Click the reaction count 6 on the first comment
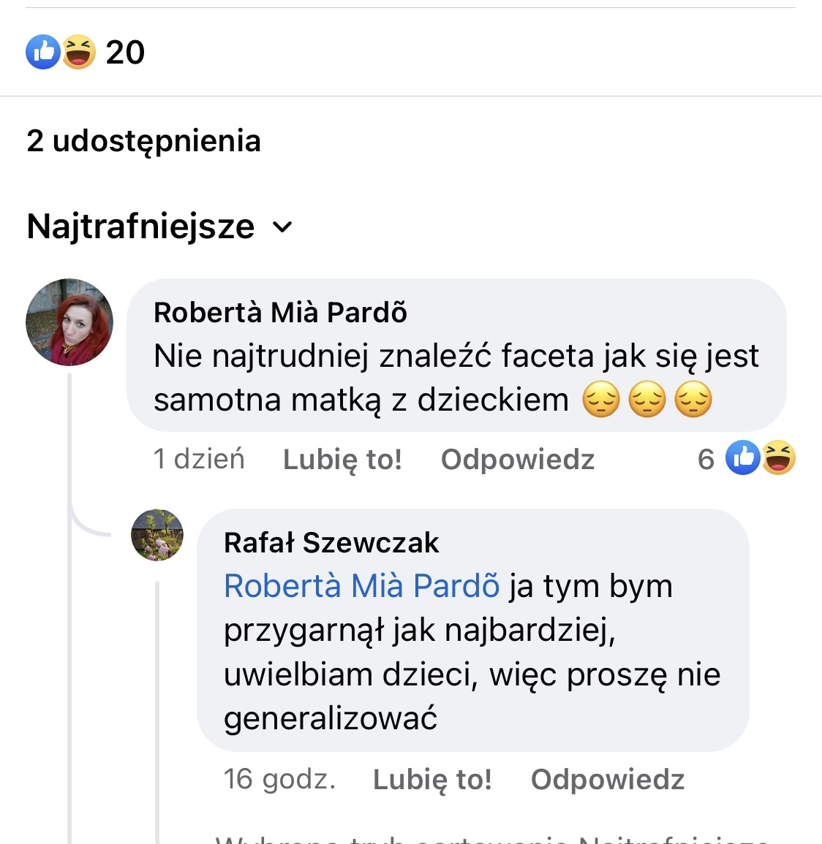 point(706,459)
